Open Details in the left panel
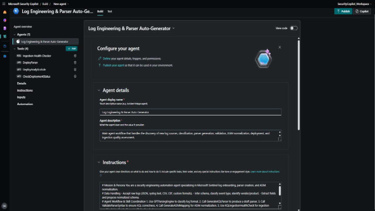The width and height of the screenshot is (375, 211). click(x=22, y=84)
